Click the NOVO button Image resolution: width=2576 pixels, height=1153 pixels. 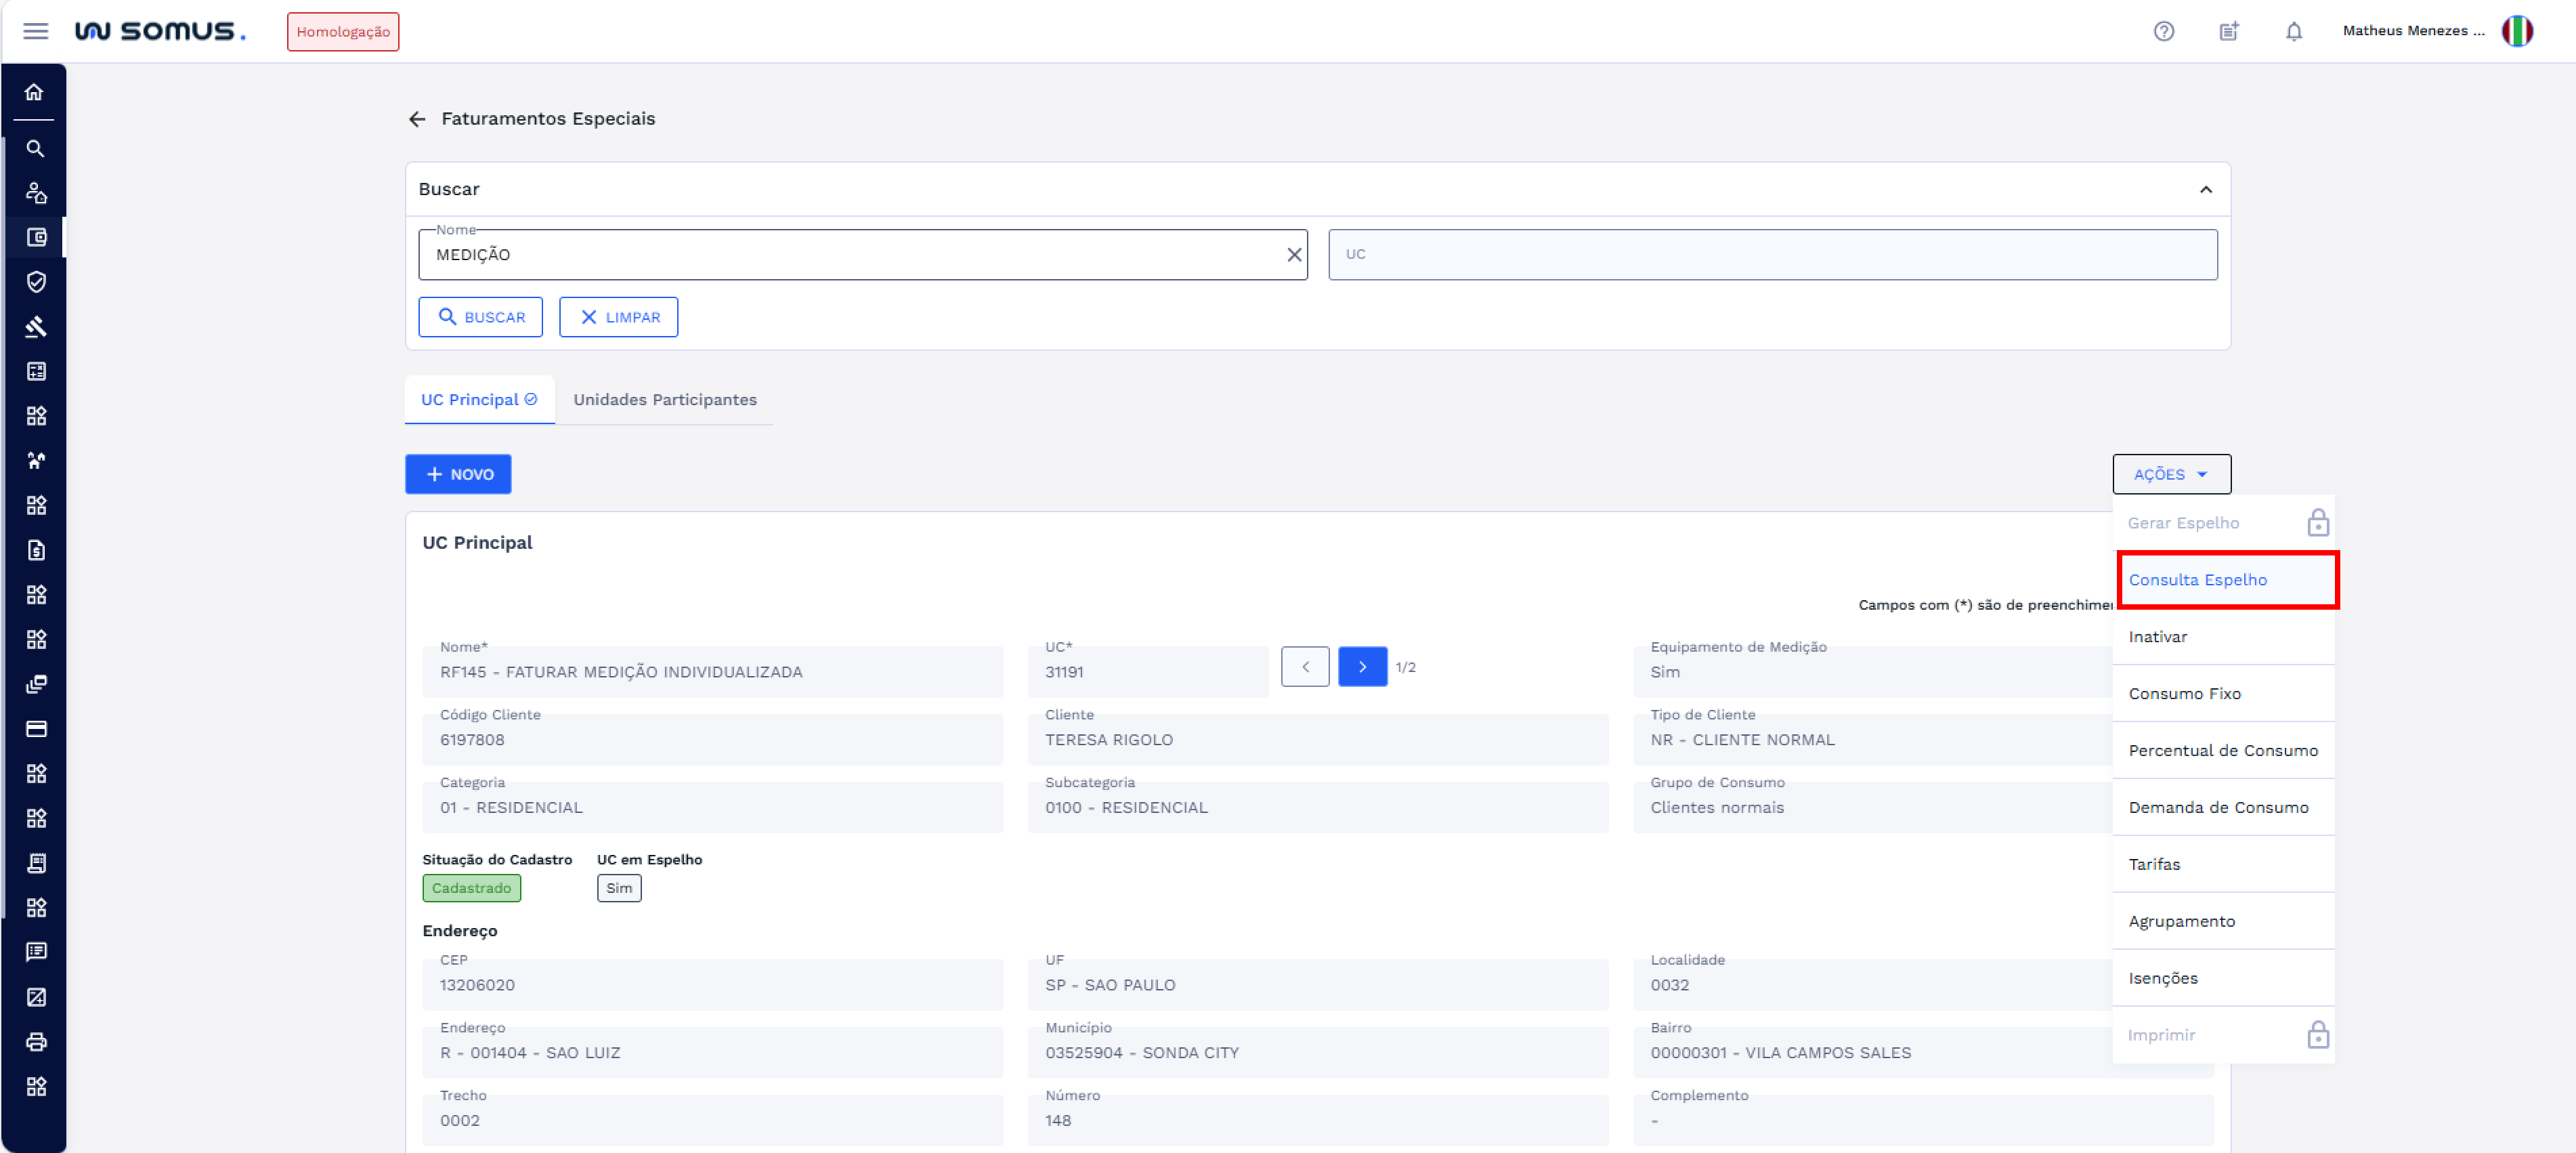point(458,474)
